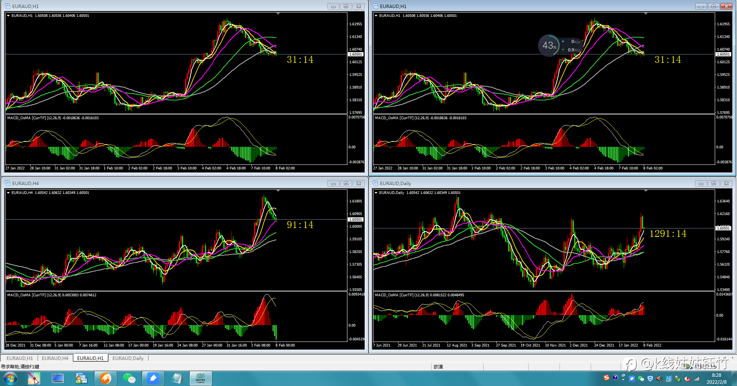Switch to the EURAUD,Daily chart tab
The image size is (737, 386).
(x=128, y=358)
